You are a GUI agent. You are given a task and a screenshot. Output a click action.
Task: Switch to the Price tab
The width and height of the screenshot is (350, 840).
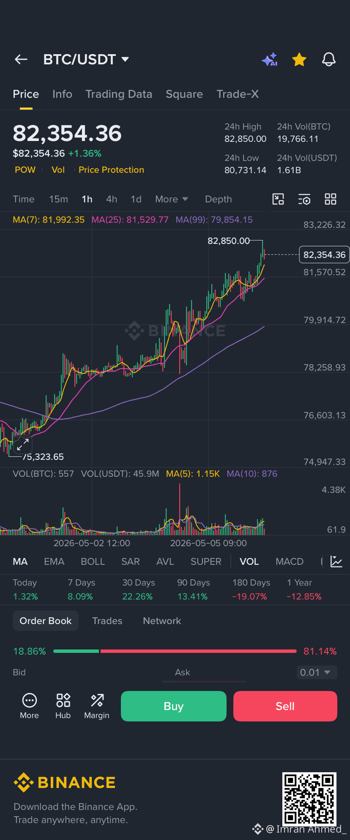[26, 94]
